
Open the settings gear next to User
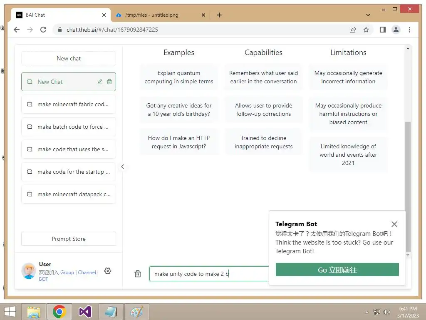108,271
